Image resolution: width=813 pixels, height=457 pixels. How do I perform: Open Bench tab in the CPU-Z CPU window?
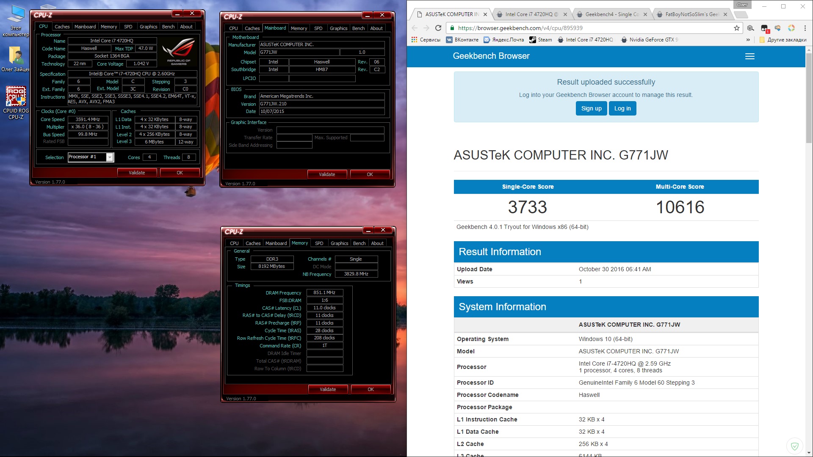click(x=168, y=27)
